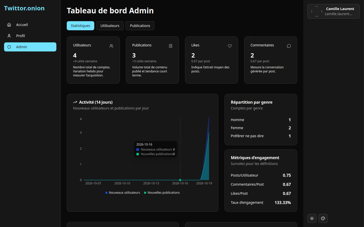Click the Homme gender row
This screenshot has height=227, width=364.
click(x=261, y=120)
